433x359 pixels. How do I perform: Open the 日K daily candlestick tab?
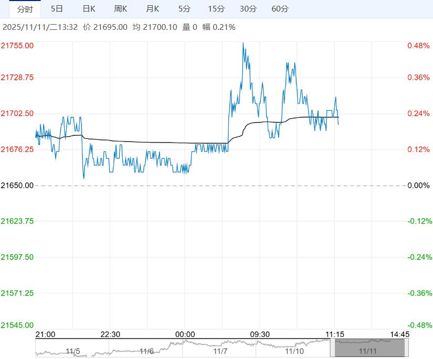89,9
